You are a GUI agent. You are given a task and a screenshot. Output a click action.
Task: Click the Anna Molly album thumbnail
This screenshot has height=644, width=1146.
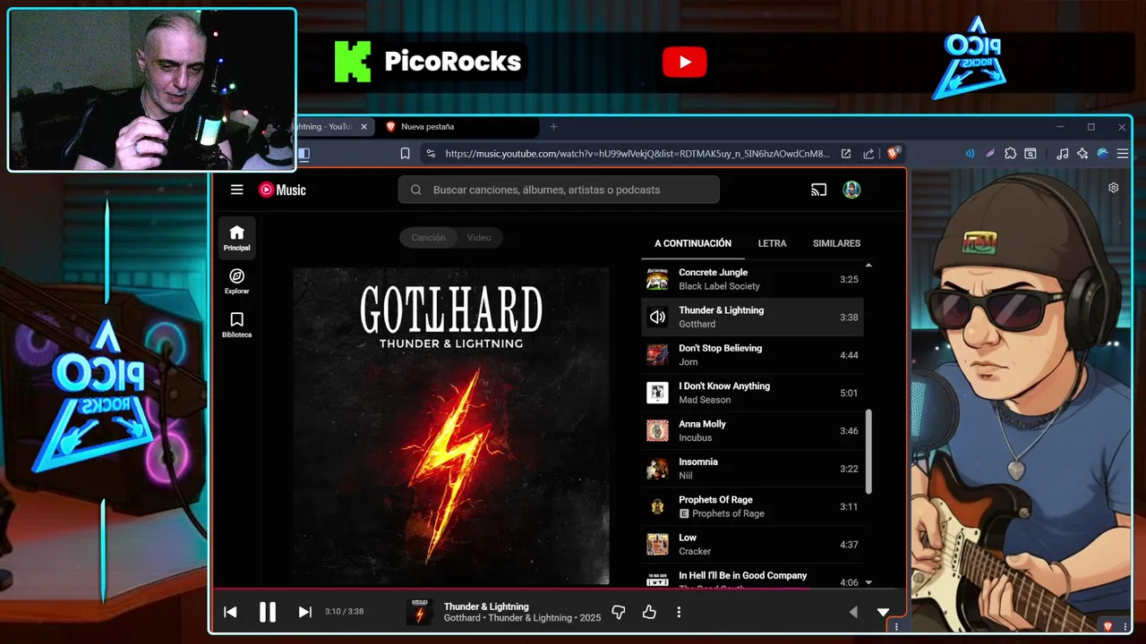(657, 430)
